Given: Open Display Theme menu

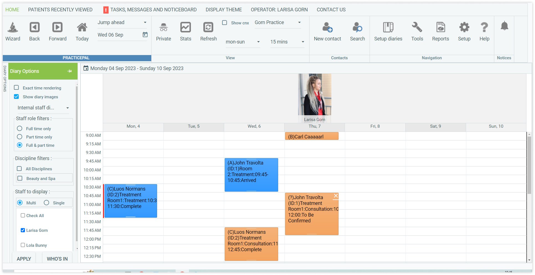Looking at the screenshot, I should 224,10.
